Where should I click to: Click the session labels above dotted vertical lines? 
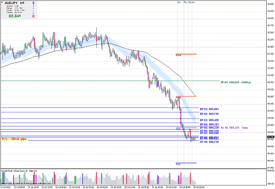[x=186, y=2]
